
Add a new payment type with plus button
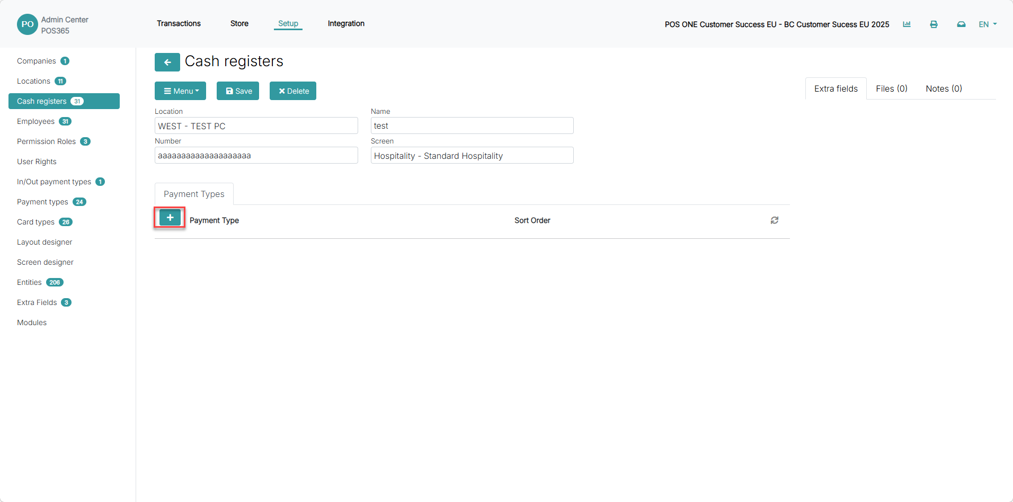(x=170, y=218)
